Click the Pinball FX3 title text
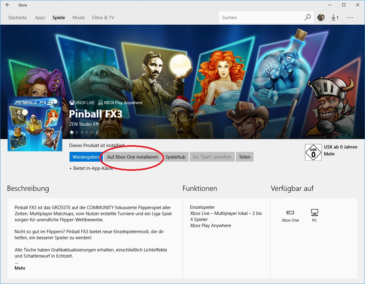 tap(96, 114)
